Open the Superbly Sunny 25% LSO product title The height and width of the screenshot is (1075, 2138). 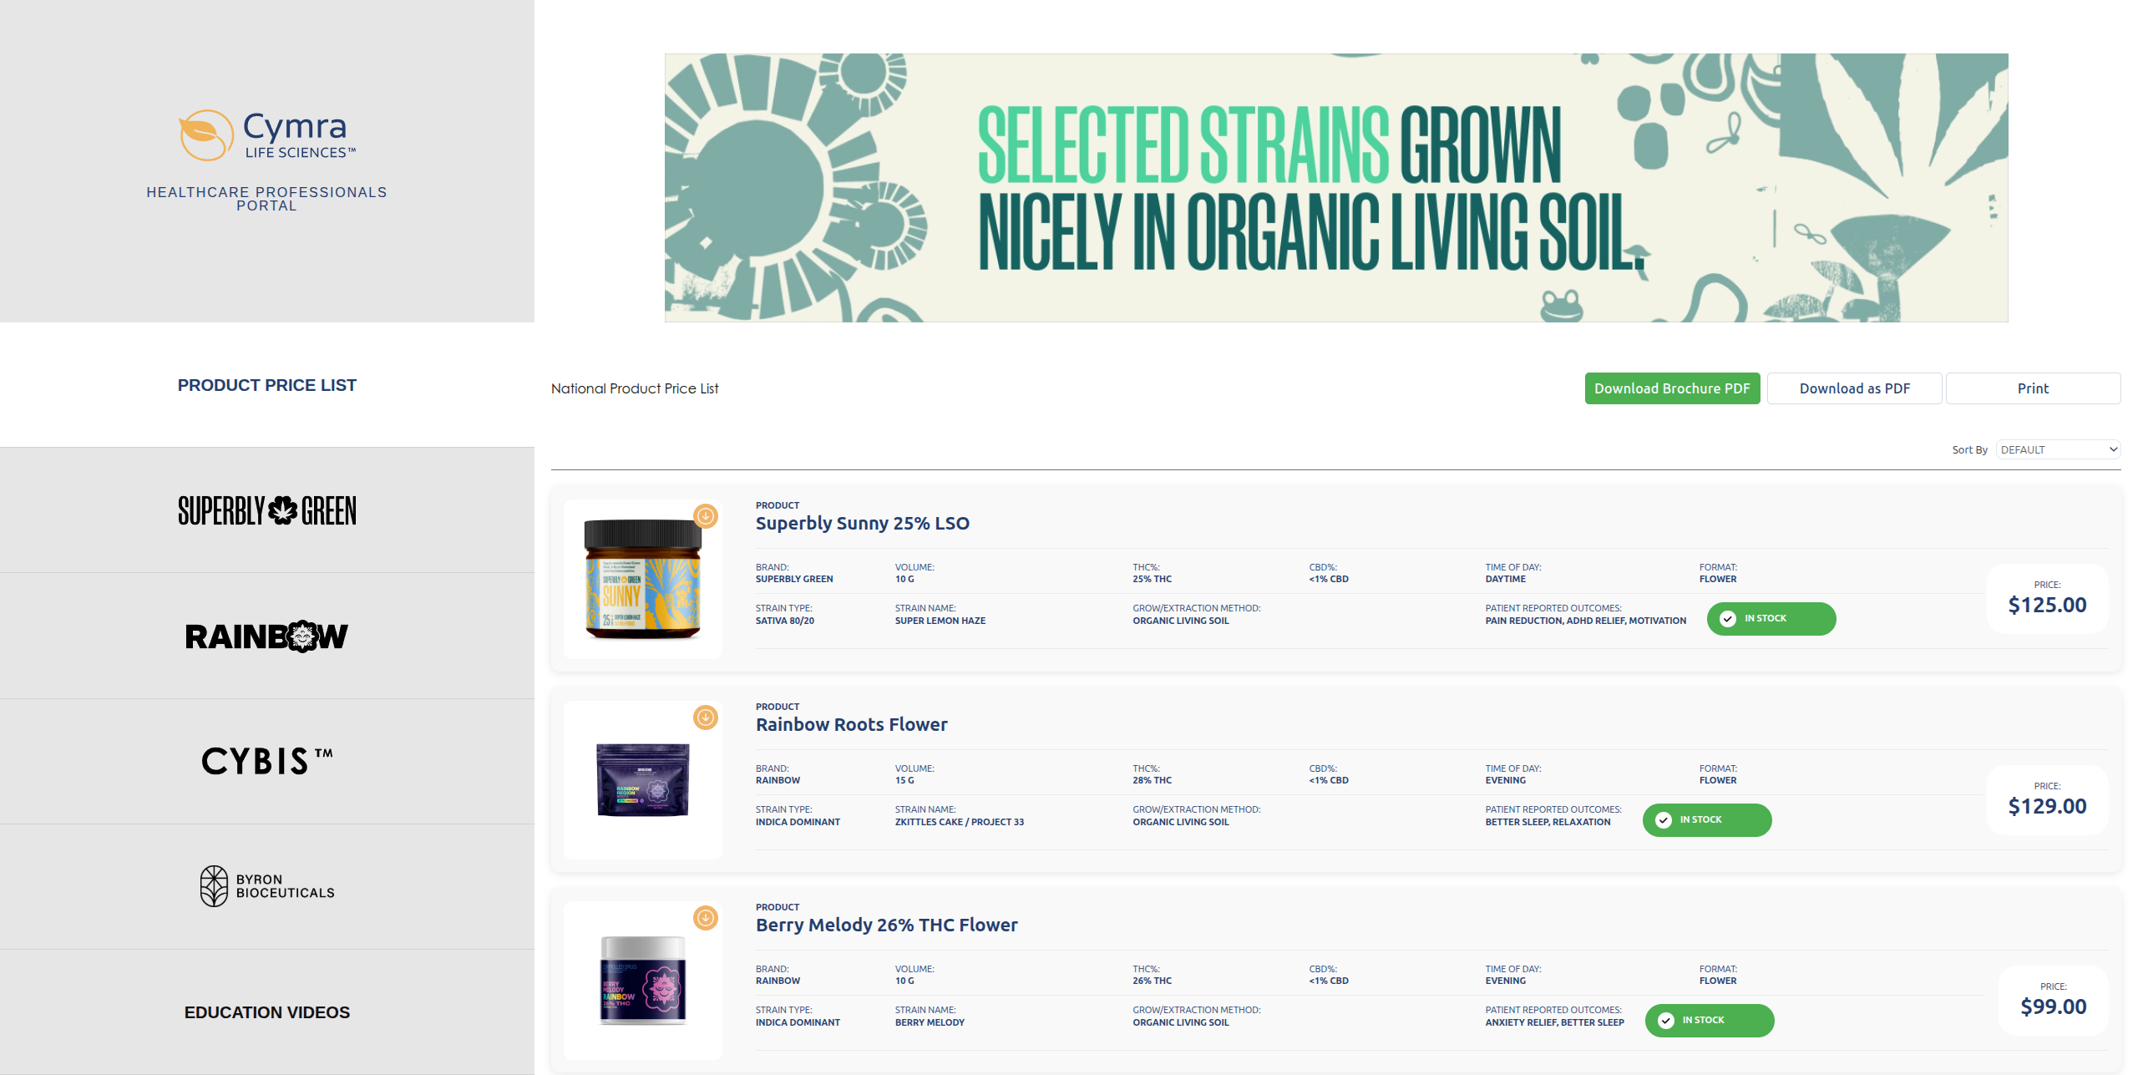coord(862,523)
